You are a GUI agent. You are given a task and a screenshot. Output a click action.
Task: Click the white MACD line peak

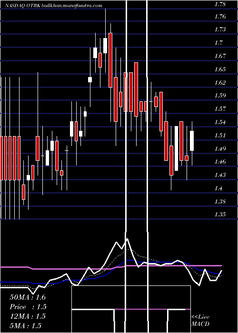(x=127, y=239)
